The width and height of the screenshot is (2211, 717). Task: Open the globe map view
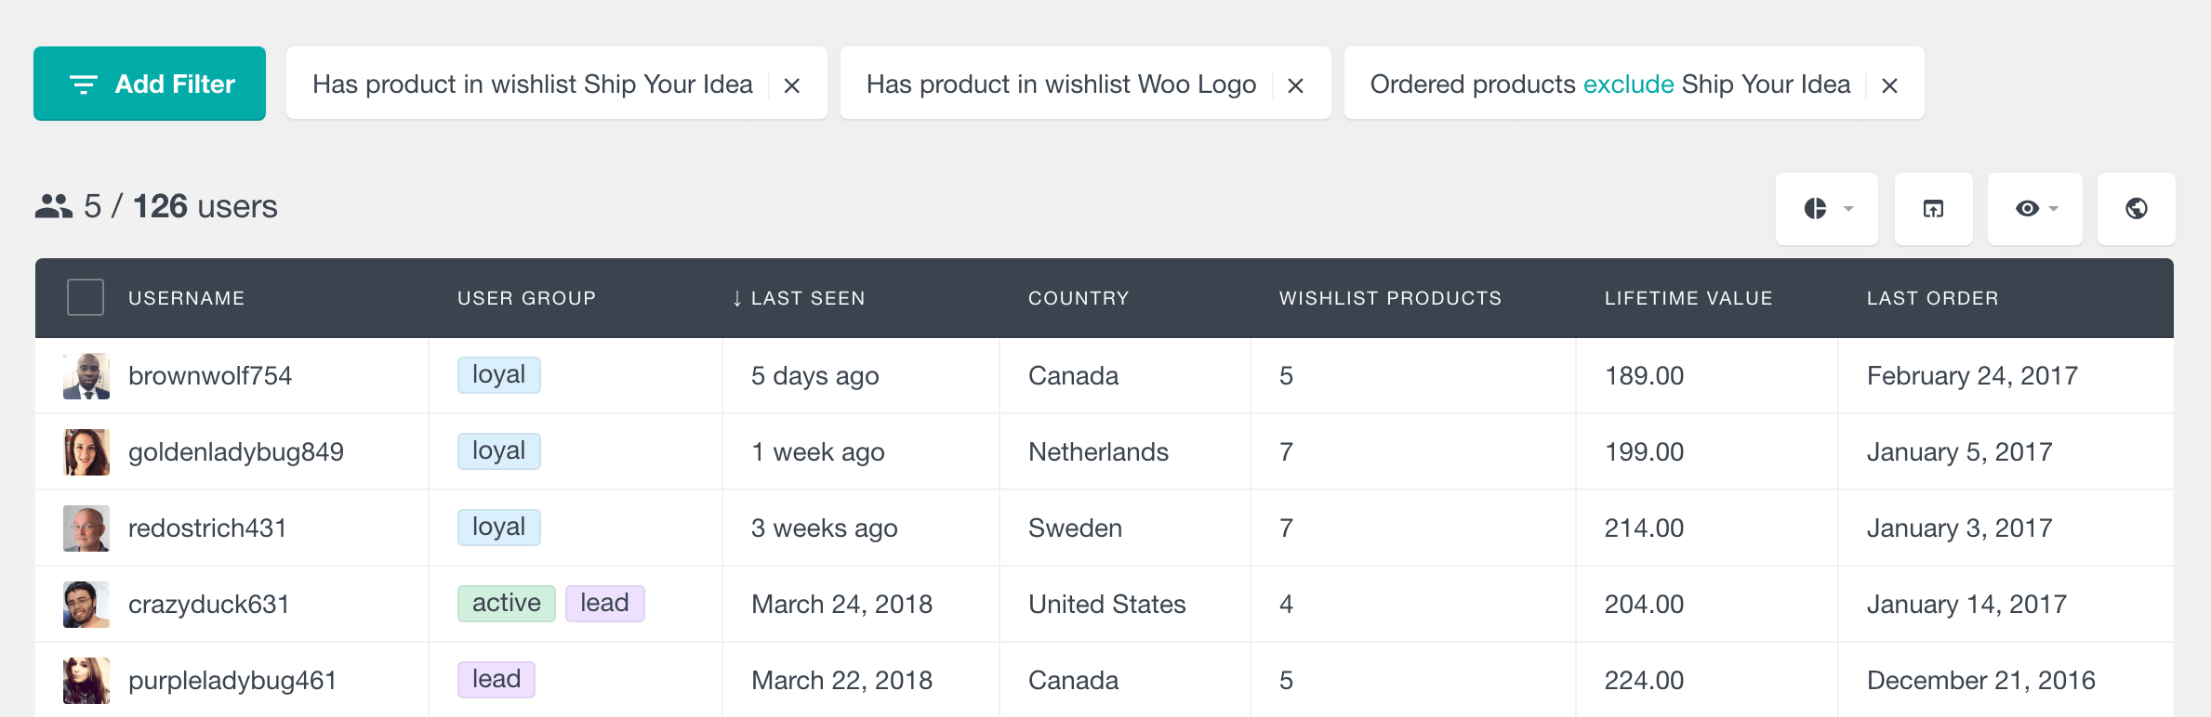click(x=2137, y=209)
